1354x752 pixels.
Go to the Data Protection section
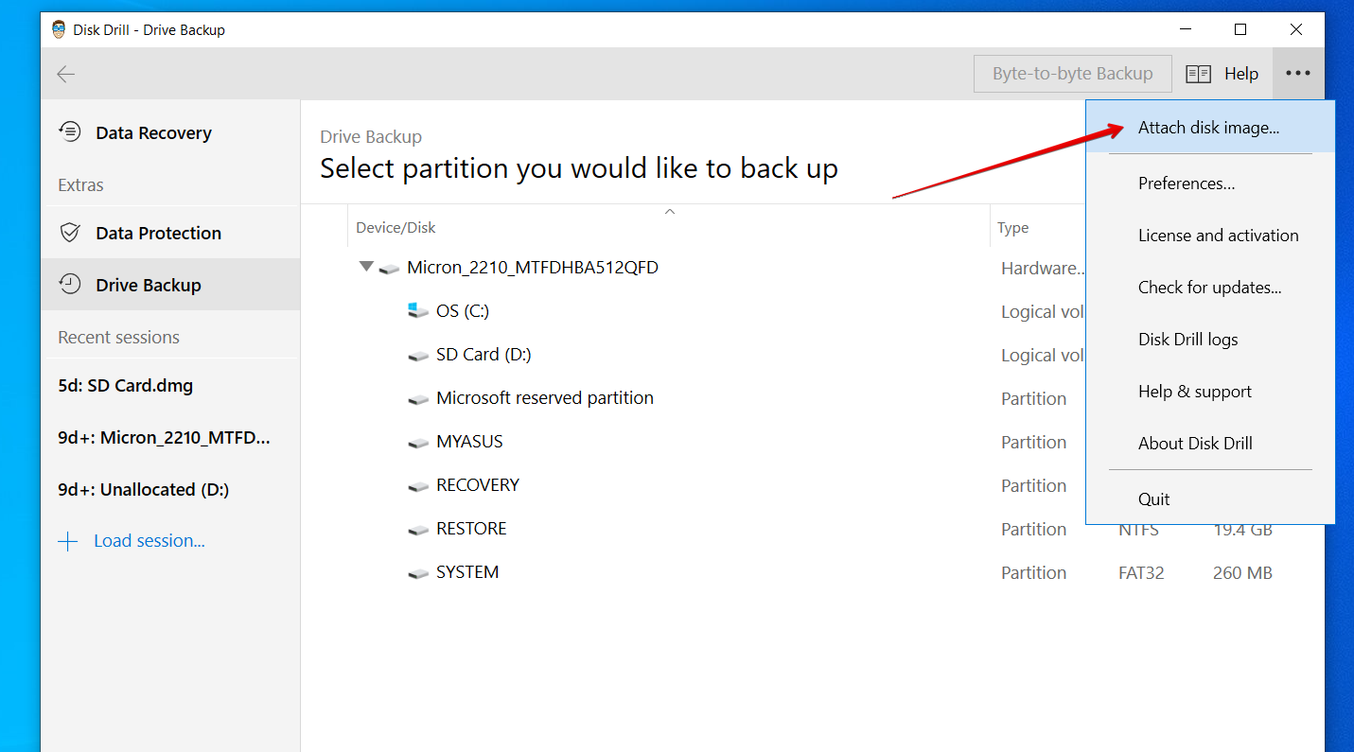coord(170,233)
